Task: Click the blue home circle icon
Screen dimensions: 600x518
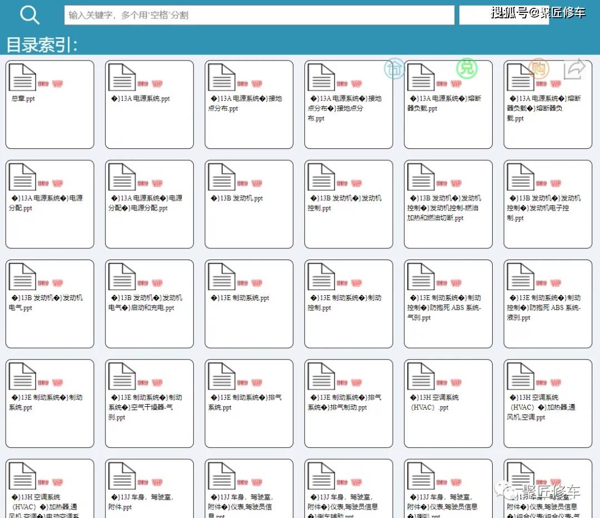Action: tap(394, 68)
